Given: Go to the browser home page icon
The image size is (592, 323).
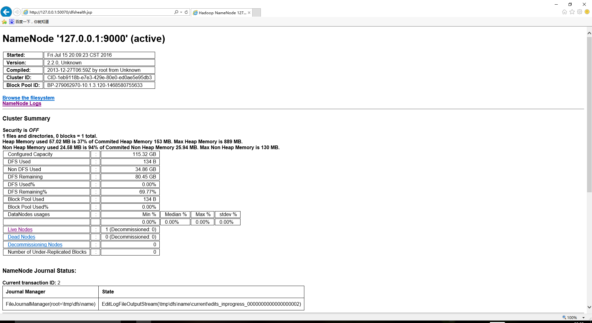Looking at the screenshot, I should click(565, 12).
